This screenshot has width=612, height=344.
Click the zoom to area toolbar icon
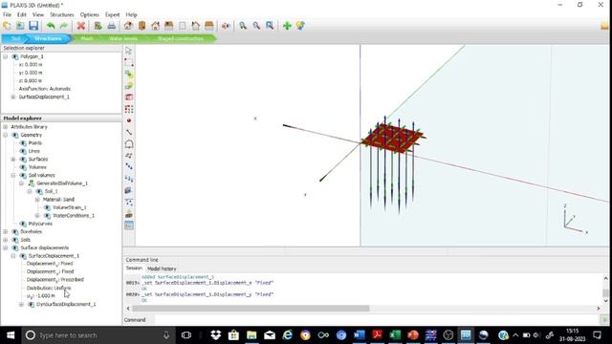tap(270, 26)
